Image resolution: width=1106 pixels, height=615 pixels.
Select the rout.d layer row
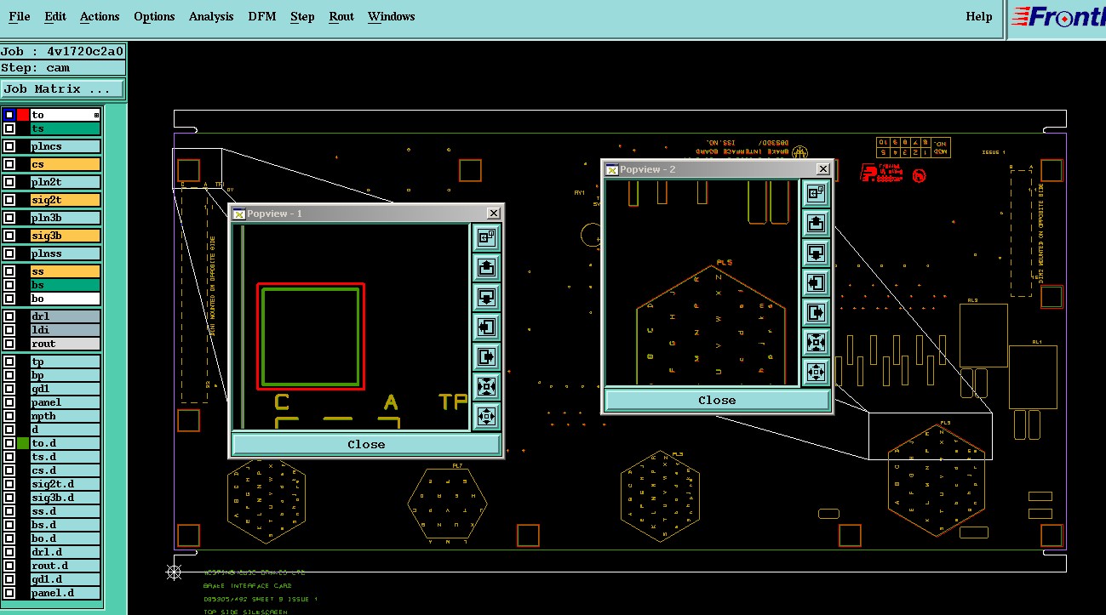tap(51, 566)
